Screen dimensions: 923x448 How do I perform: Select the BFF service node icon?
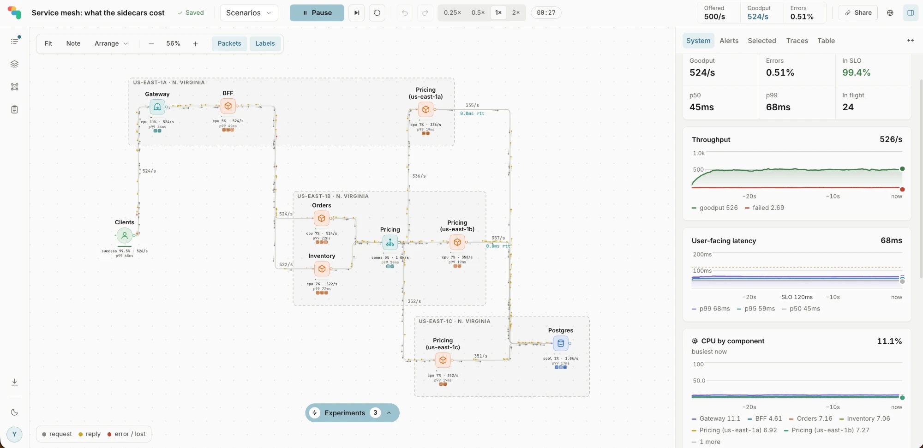click(x=228, y=106)
